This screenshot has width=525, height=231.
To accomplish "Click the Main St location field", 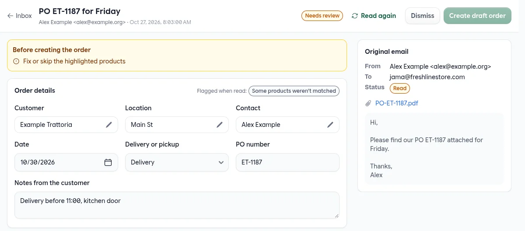I will pos(177,125).
